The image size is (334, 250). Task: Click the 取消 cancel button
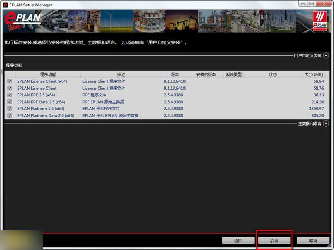tap(313, 241)
